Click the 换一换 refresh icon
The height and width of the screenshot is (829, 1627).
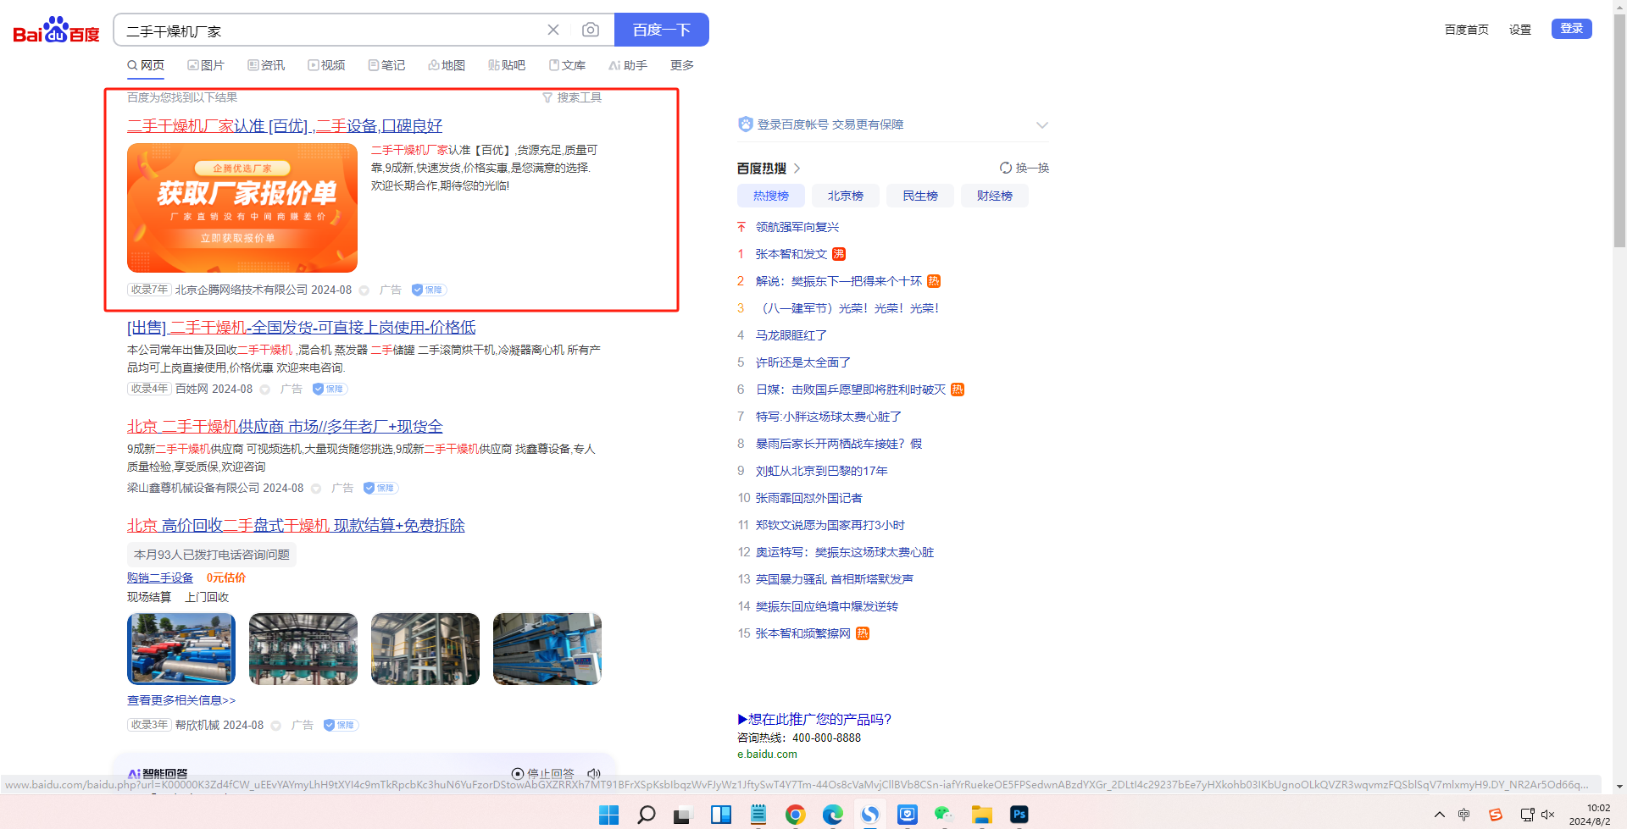point(1006,168)
